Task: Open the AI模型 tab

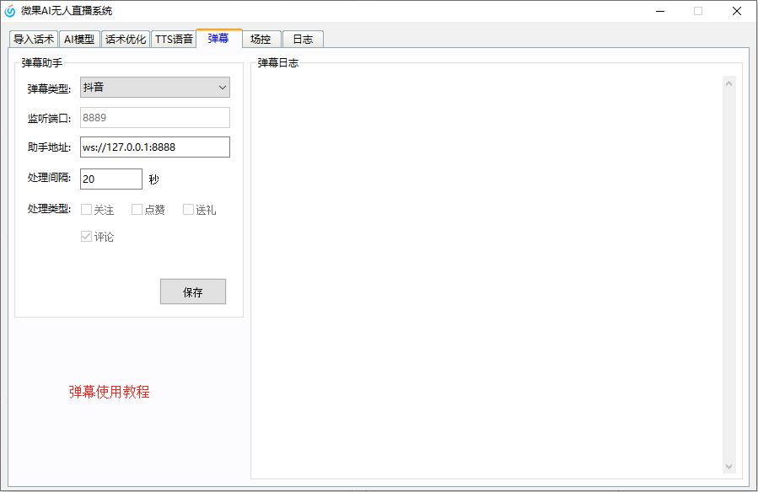Action: coord(79,39)
